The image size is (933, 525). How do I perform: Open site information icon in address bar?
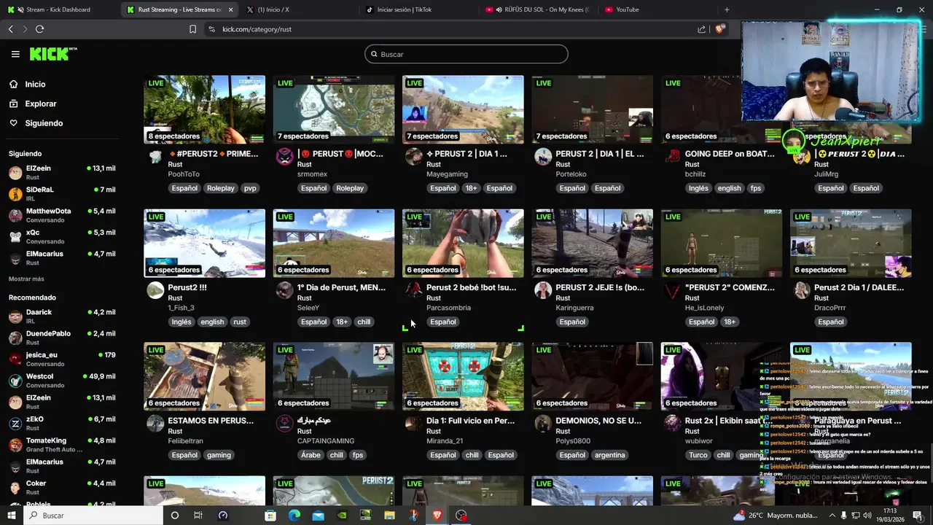(x=211, y=29)
